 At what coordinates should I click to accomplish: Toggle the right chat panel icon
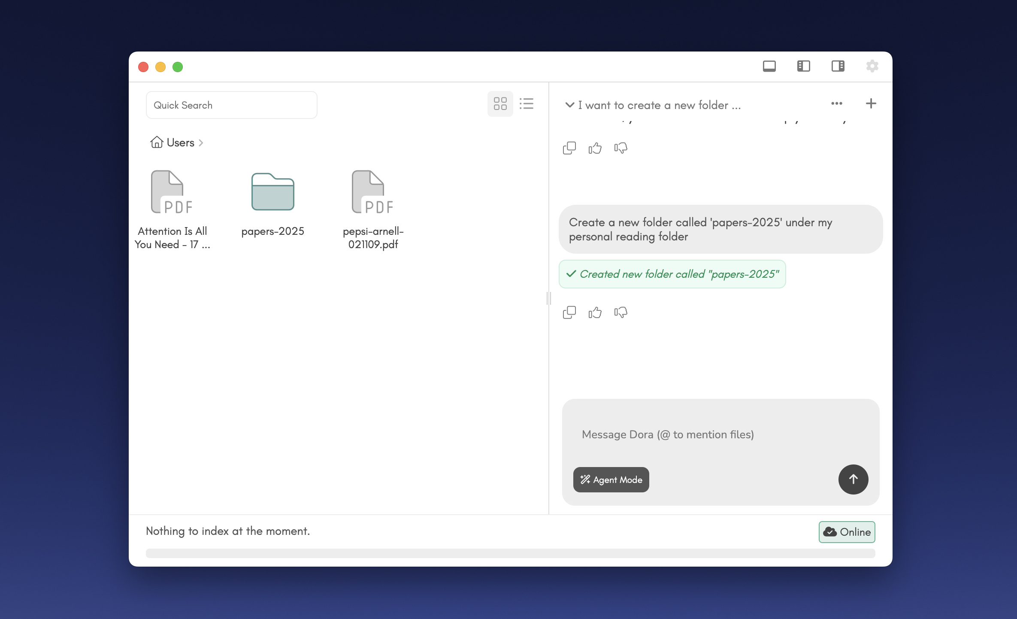click(838, 66)
